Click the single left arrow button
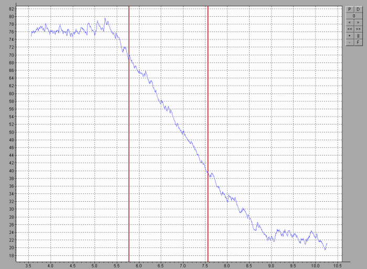Image resolution: width=367 pixels, height=269 pixels. click(x=350, y=23)
